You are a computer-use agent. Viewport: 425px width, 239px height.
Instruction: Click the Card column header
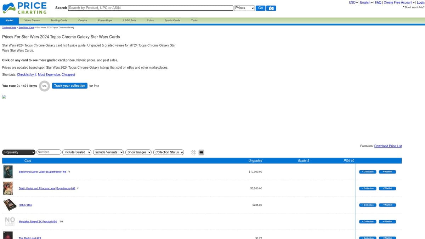[28, 161]
